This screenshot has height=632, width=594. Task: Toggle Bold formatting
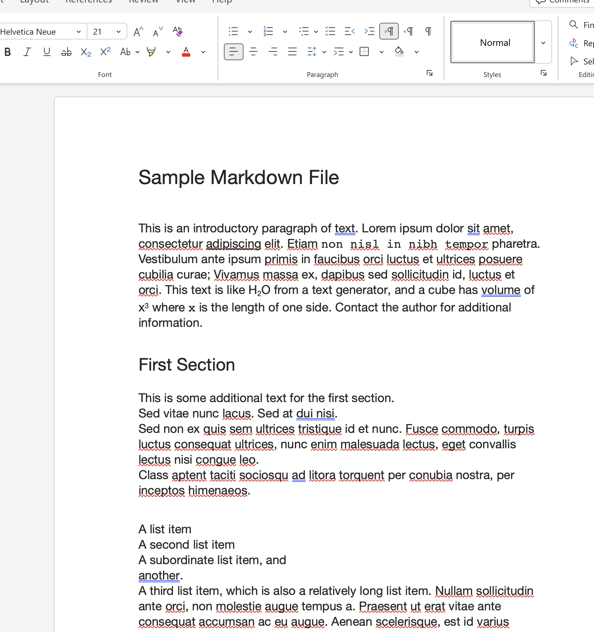coord(8,52)
